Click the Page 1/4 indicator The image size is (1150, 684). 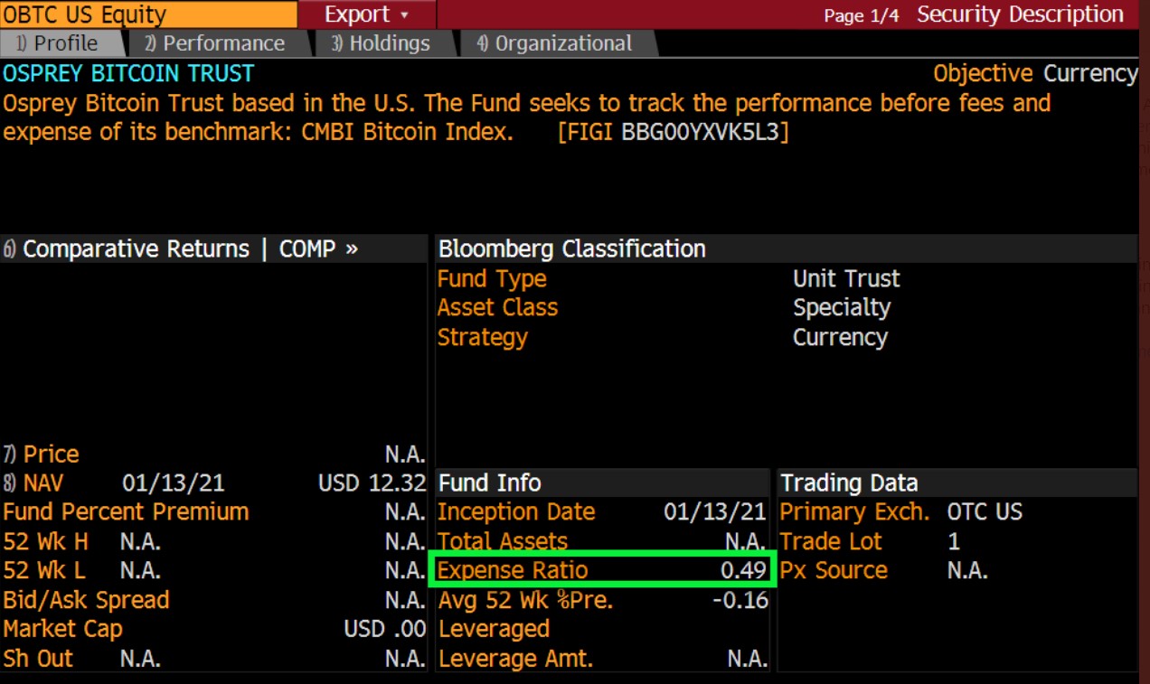point(860,14)
